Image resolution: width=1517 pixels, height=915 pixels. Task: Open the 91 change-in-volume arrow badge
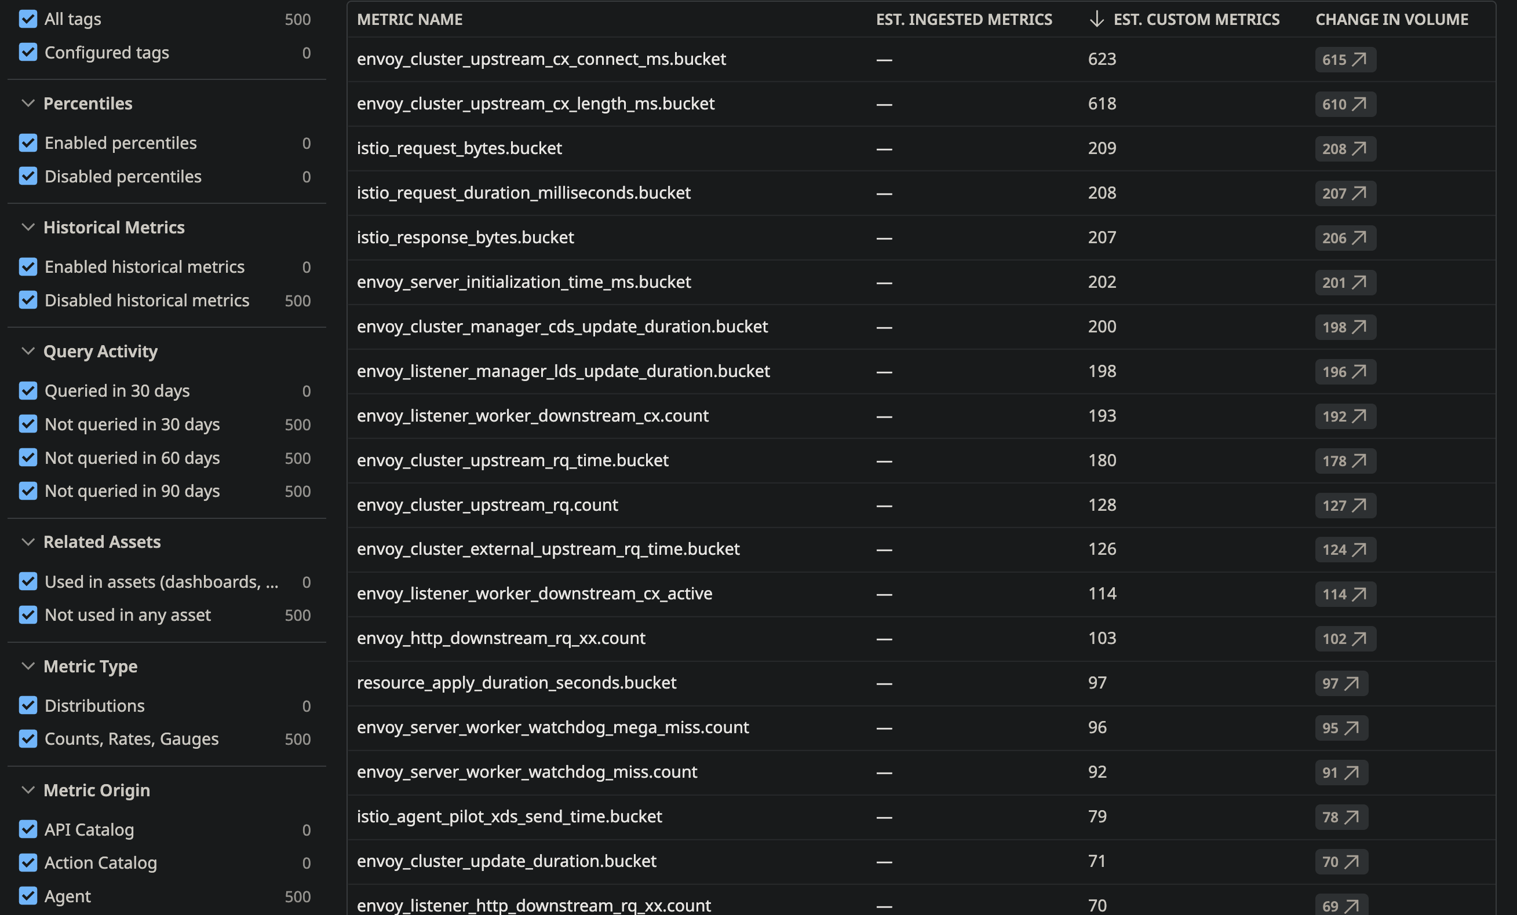pyautogui.click(x=1341, y=773)
